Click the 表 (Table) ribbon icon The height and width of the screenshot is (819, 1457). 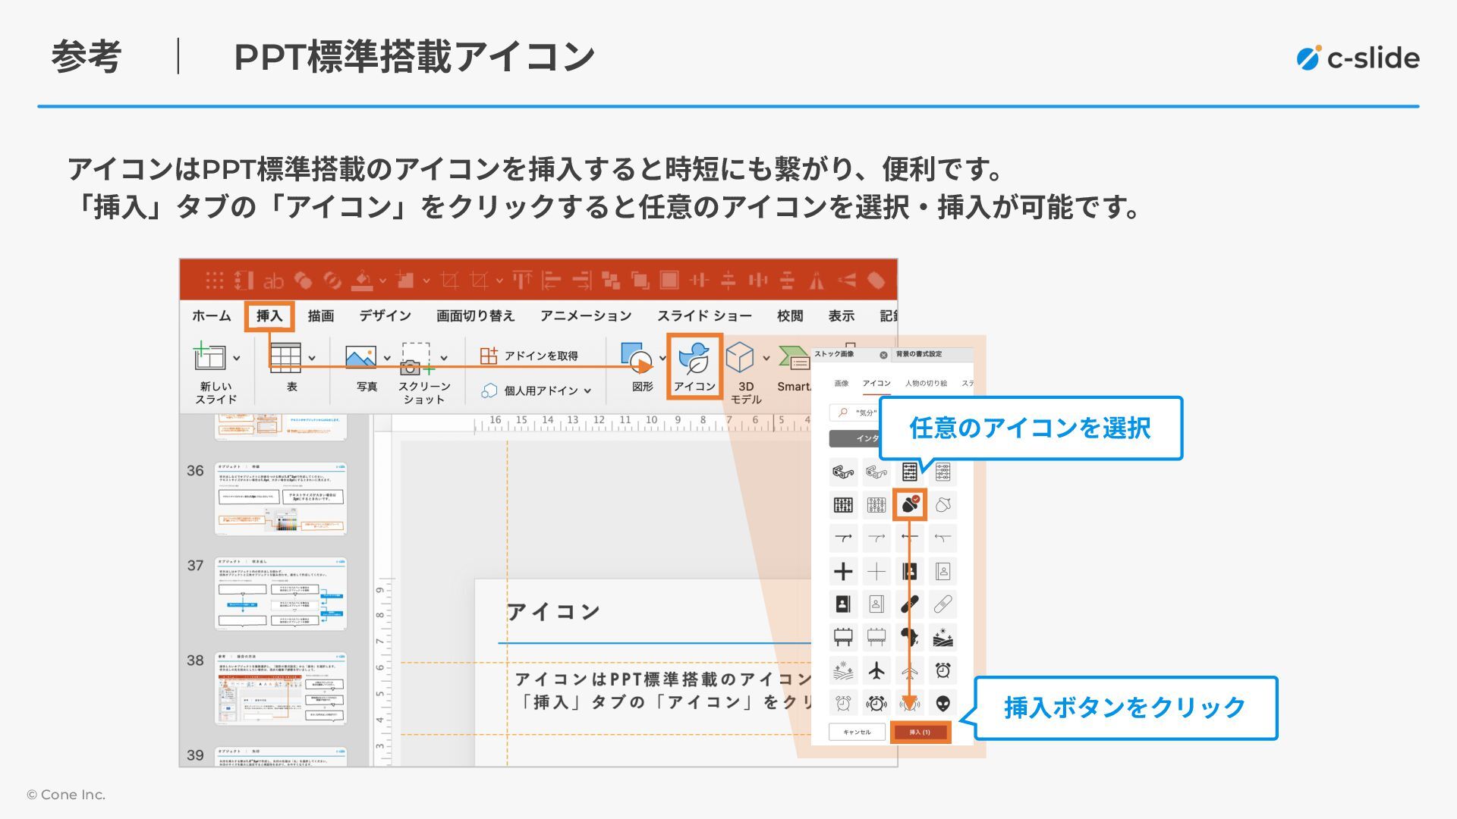[285, 358]
